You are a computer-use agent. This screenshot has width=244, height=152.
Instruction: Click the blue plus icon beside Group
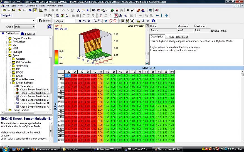pyautogui.click(x=50, y=27)
